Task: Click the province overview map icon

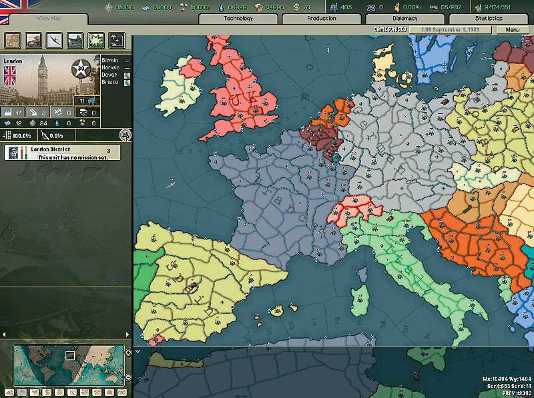Action: [x=13, y=41]
